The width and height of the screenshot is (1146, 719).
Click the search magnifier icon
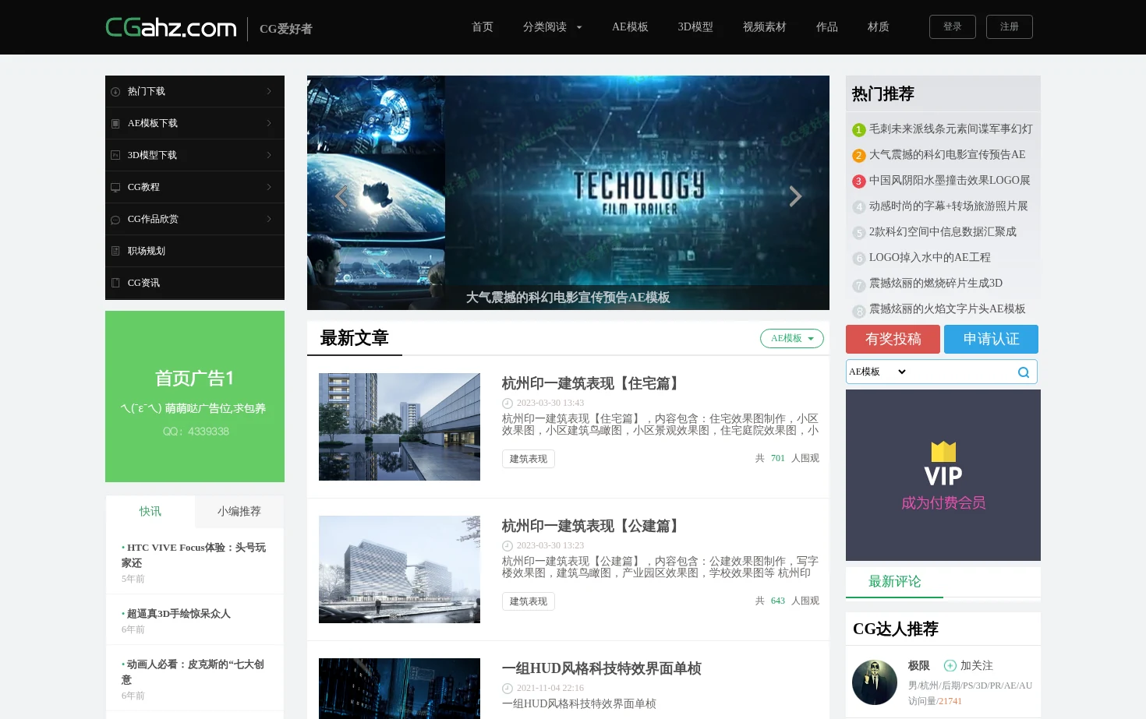1024,372
